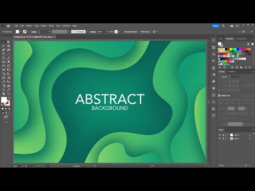Image resolution: width=255 pixels, height=191 pixels.
Task: Open the brush definition dropdown
Action: tap(87, 32)
